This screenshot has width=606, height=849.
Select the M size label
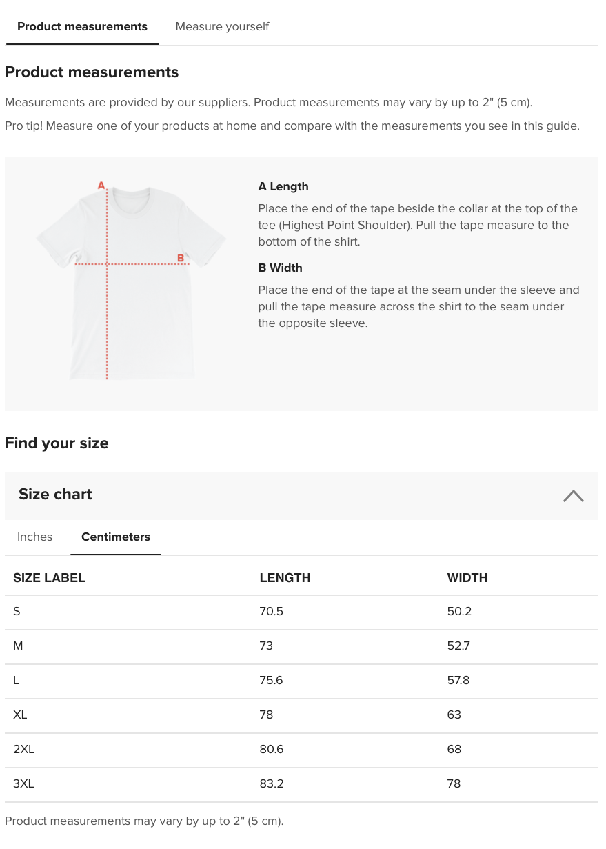click(18, 646)
